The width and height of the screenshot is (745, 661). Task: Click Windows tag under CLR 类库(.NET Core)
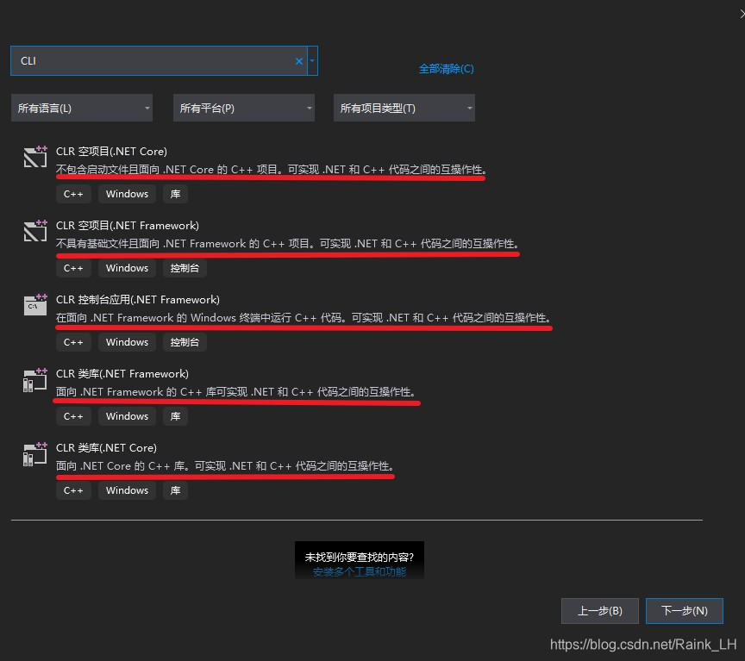[x=127, y=490]
